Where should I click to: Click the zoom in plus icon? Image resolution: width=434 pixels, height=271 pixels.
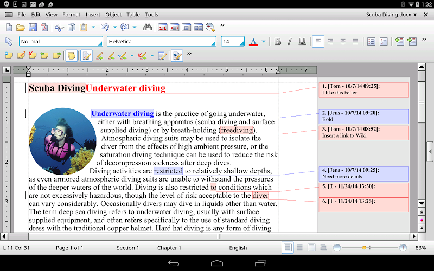403,248
